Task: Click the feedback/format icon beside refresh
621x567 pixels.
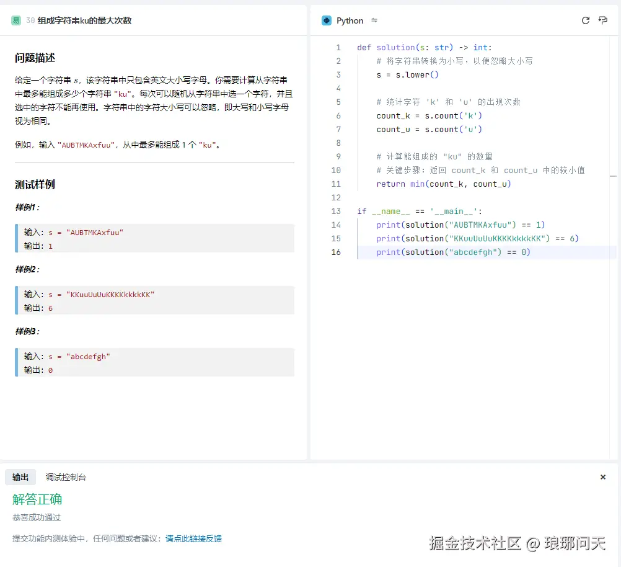Action: coord(602,20)
